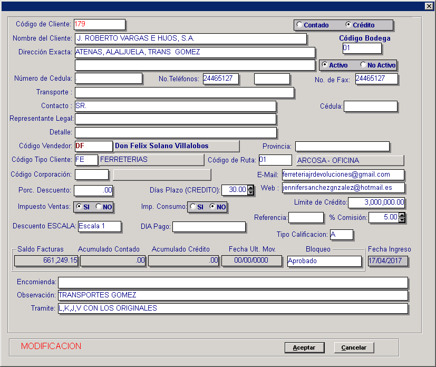Click the Bloqueo field showing Aprobado
The height and width of the screenshot is (367, 436).
coord(325,262)
